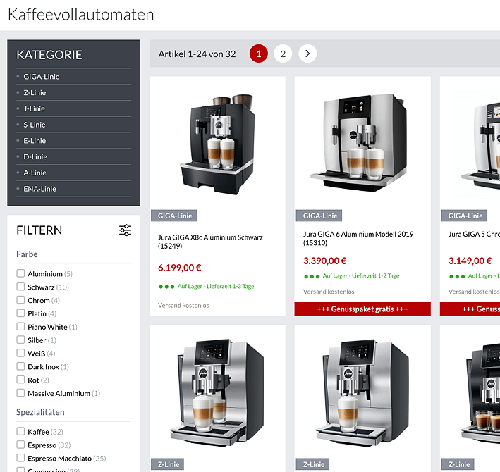
Task: Click the 3.149,00 € price
Action: coord(470,261)
